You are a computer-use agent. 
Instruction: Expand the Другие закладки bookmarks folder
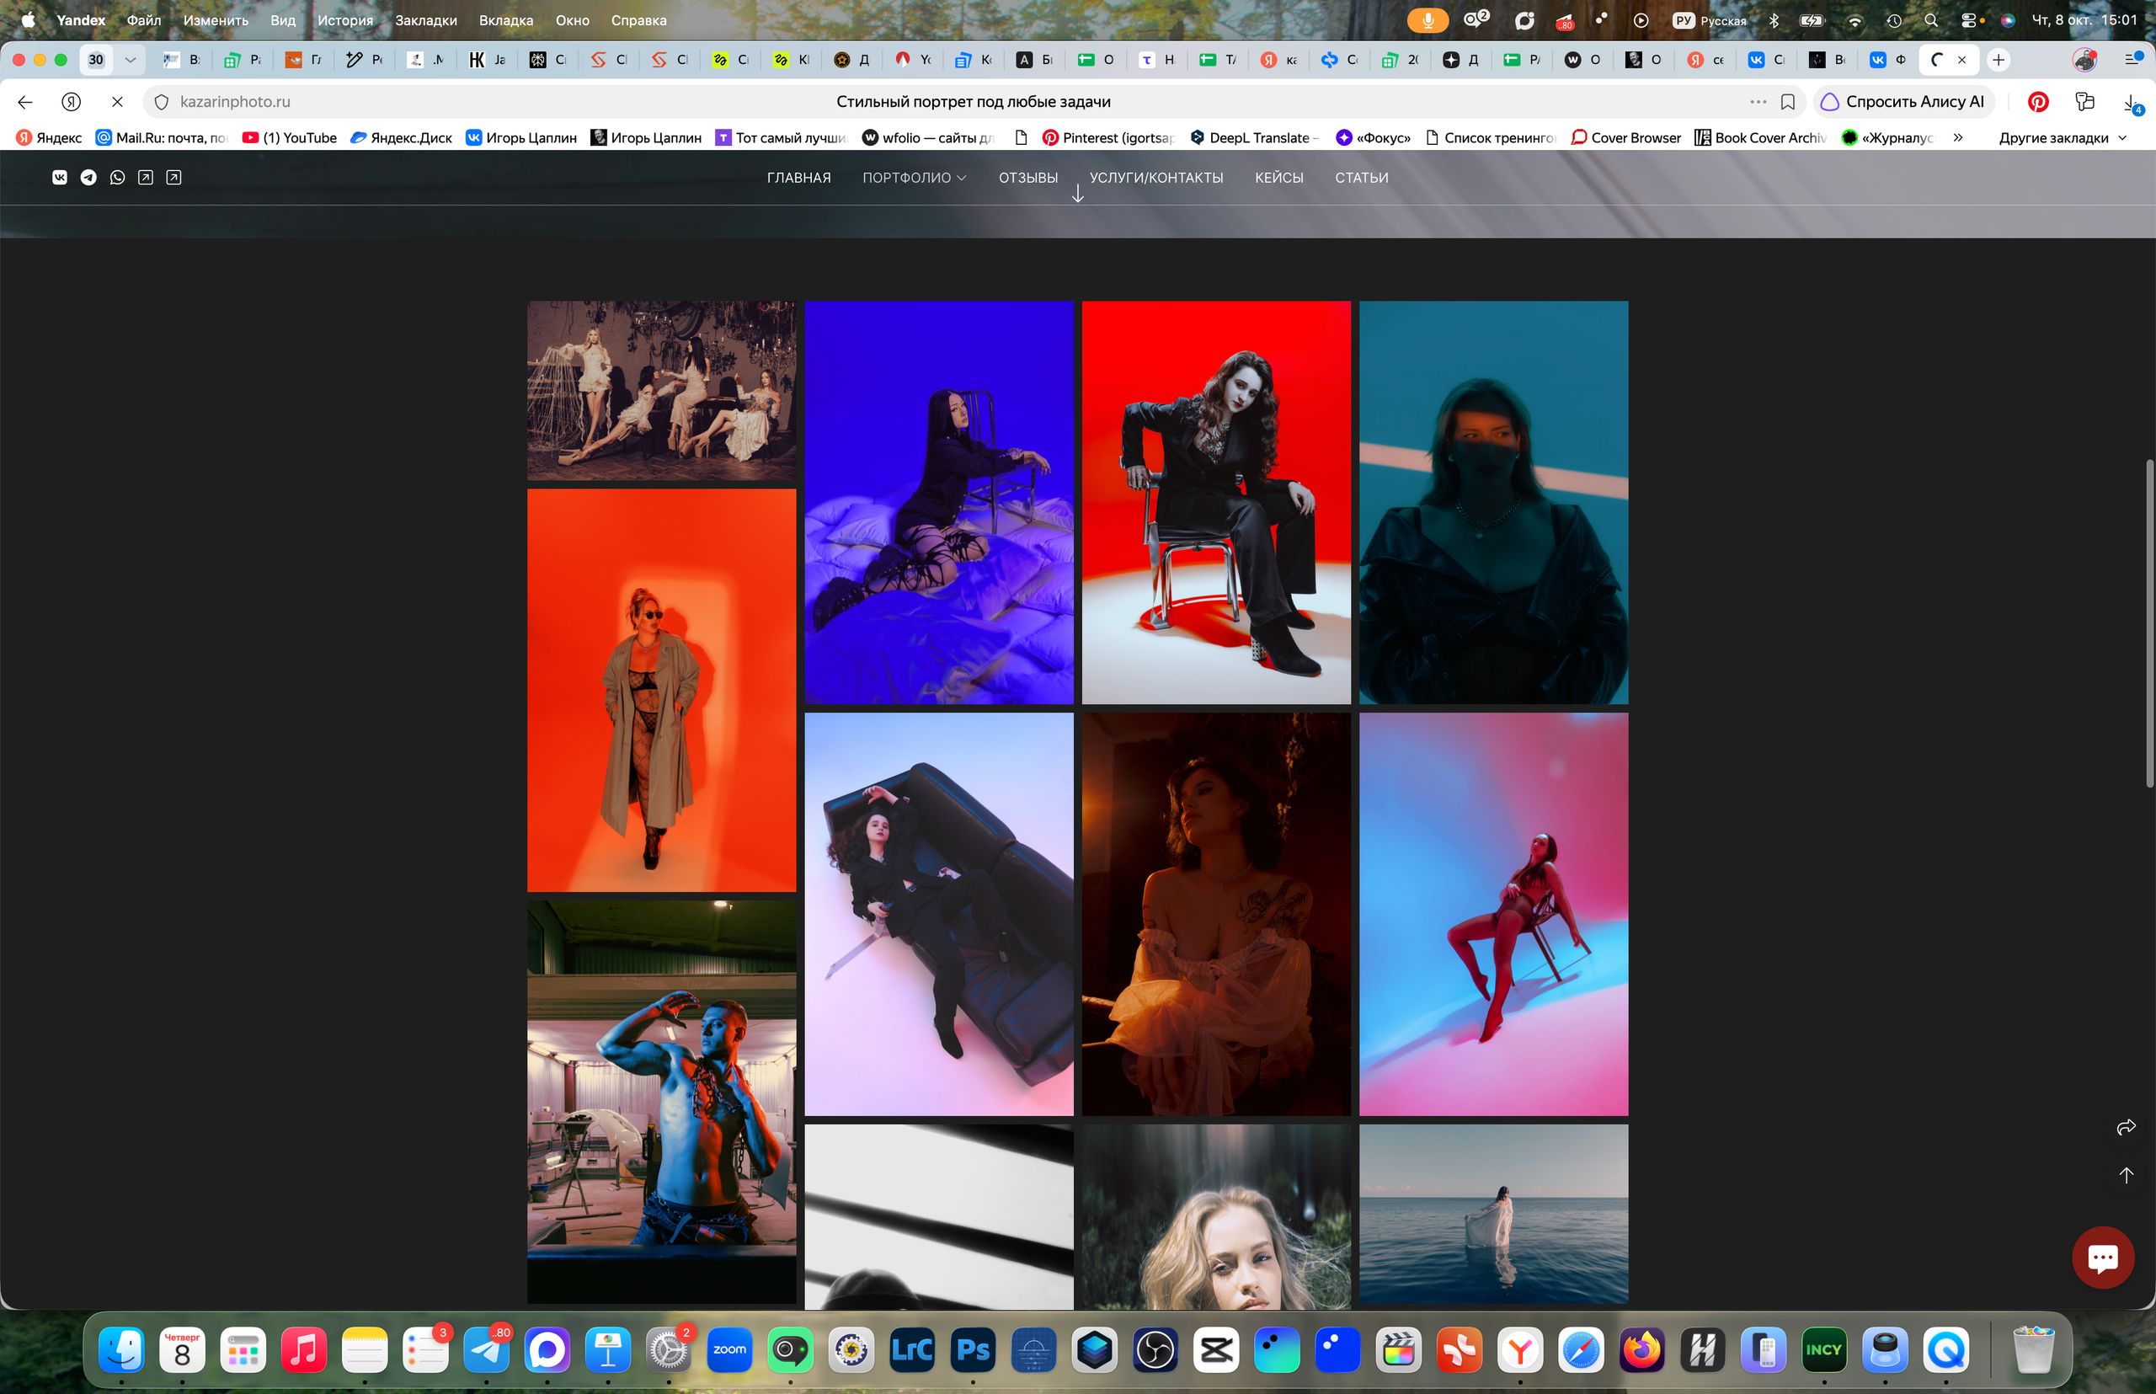2063,137
